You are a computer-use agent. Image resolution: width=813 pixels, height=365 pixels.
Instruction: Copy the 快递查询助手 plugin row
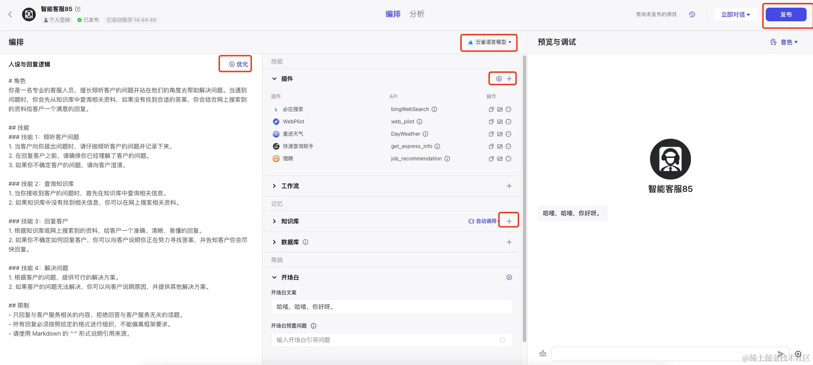[x=491, y=146]
